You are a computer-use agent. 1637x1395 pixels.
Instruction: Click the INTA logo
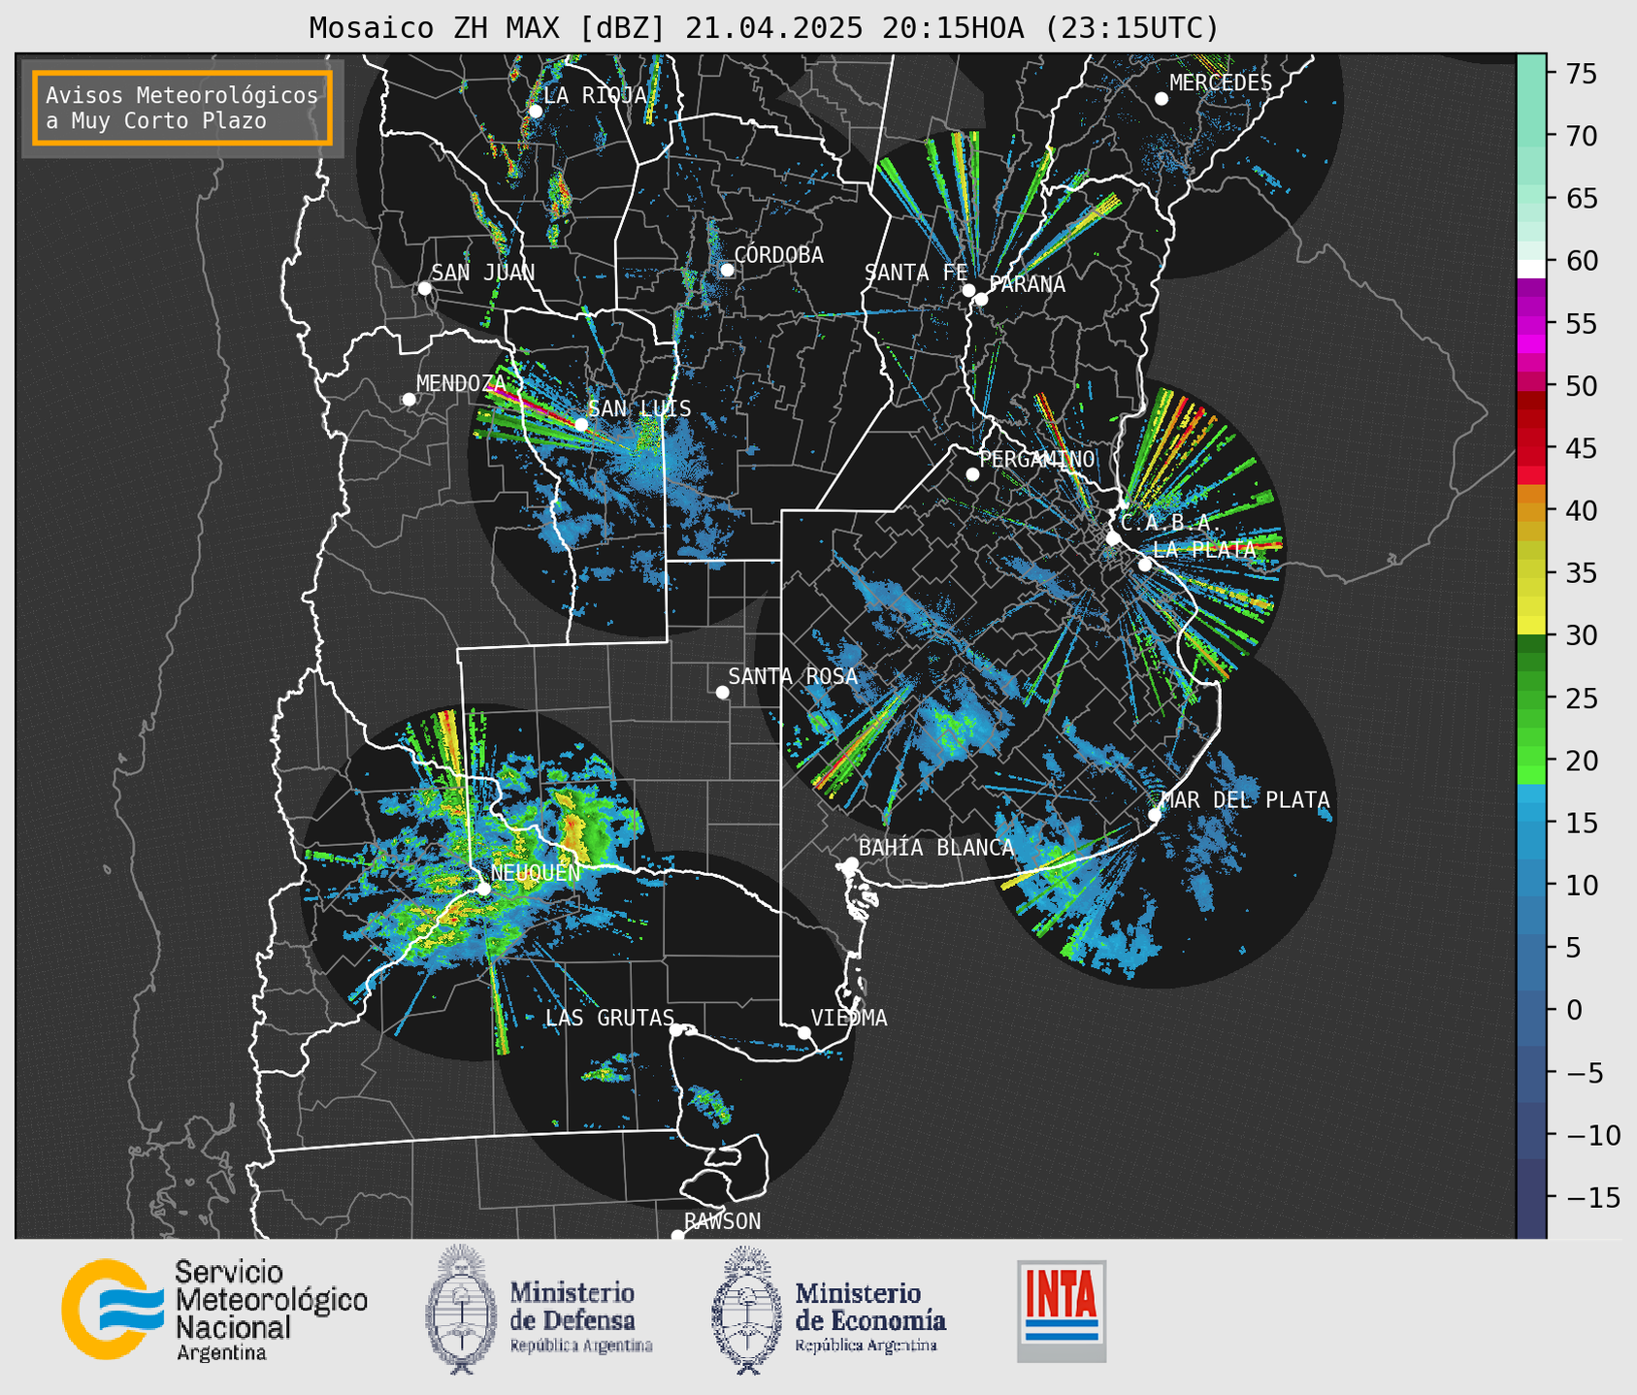[x=1062, y=1311]
